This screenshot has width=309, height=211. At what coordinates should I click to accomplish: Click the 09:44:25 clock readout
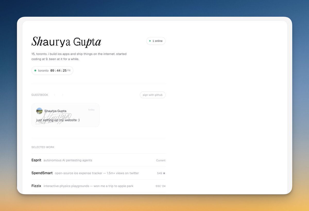click(x=58, y=70)
